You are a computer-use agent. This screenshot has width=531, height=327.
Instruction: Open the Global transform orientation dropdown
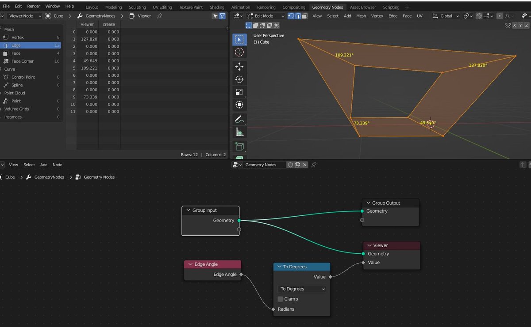tap(446, 16)
